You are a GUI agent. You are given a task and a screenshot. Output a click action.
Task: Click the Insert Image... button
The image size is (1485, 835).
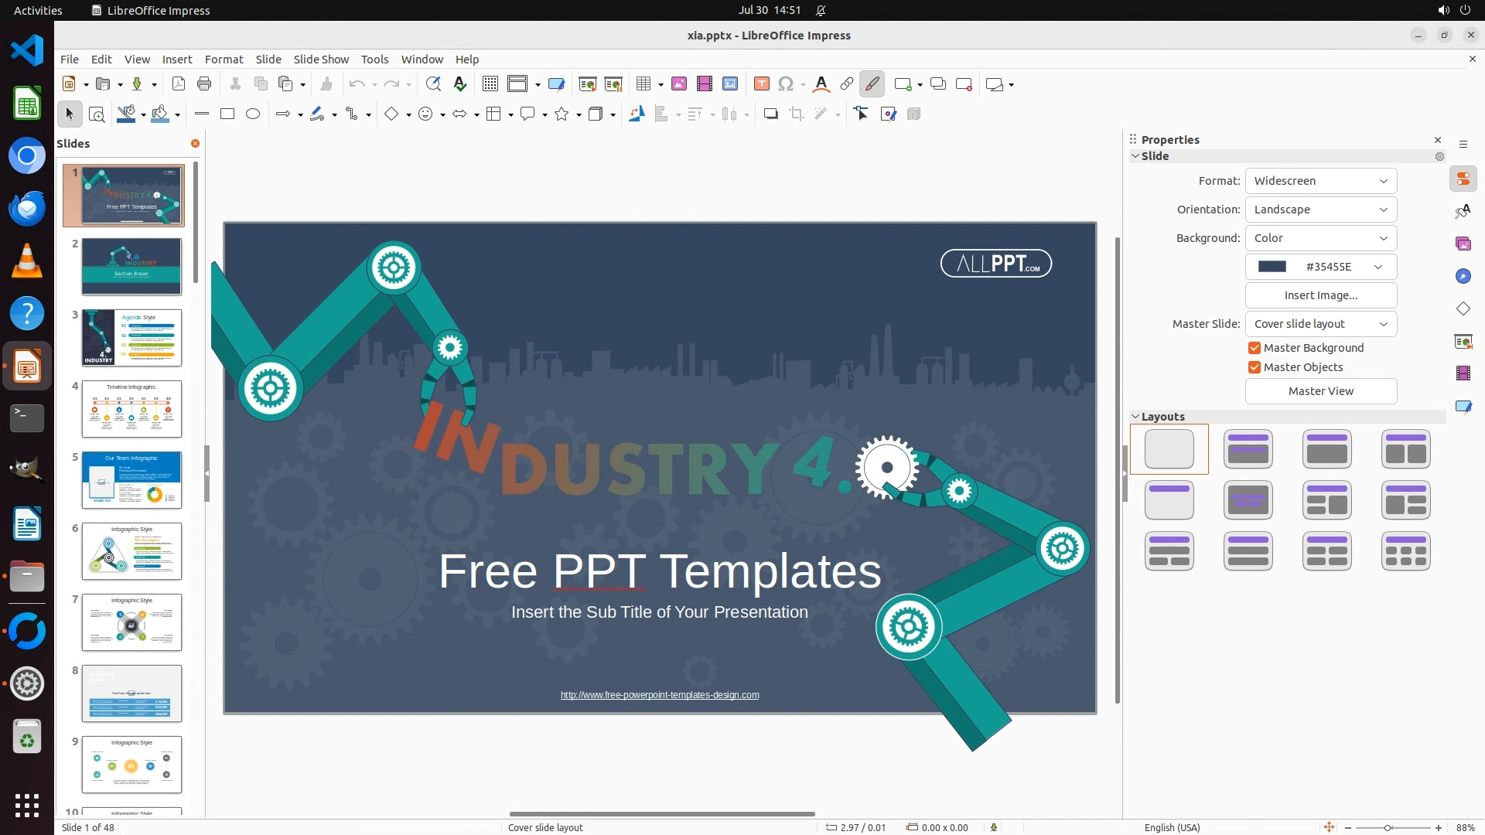1320,295
